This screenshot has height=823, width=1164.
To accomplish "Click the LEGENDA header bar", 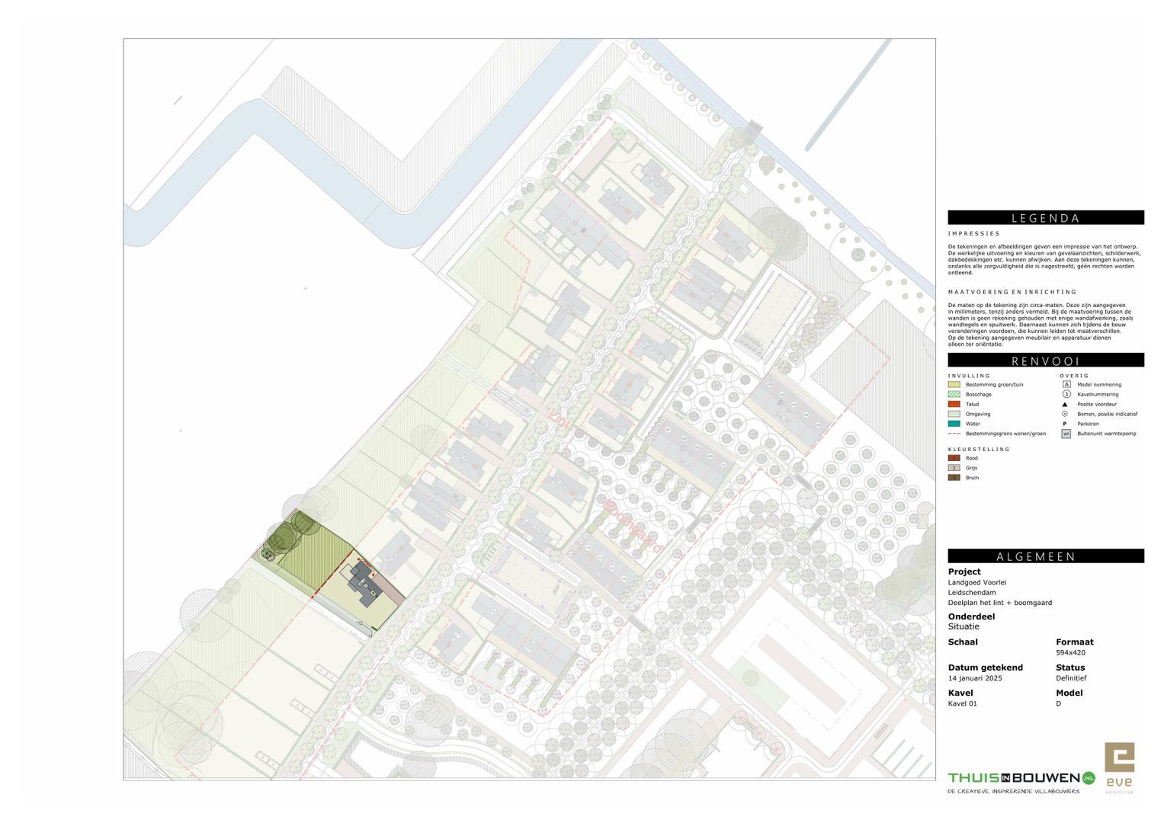I will pyautogui.click(x=1046, y=218).
